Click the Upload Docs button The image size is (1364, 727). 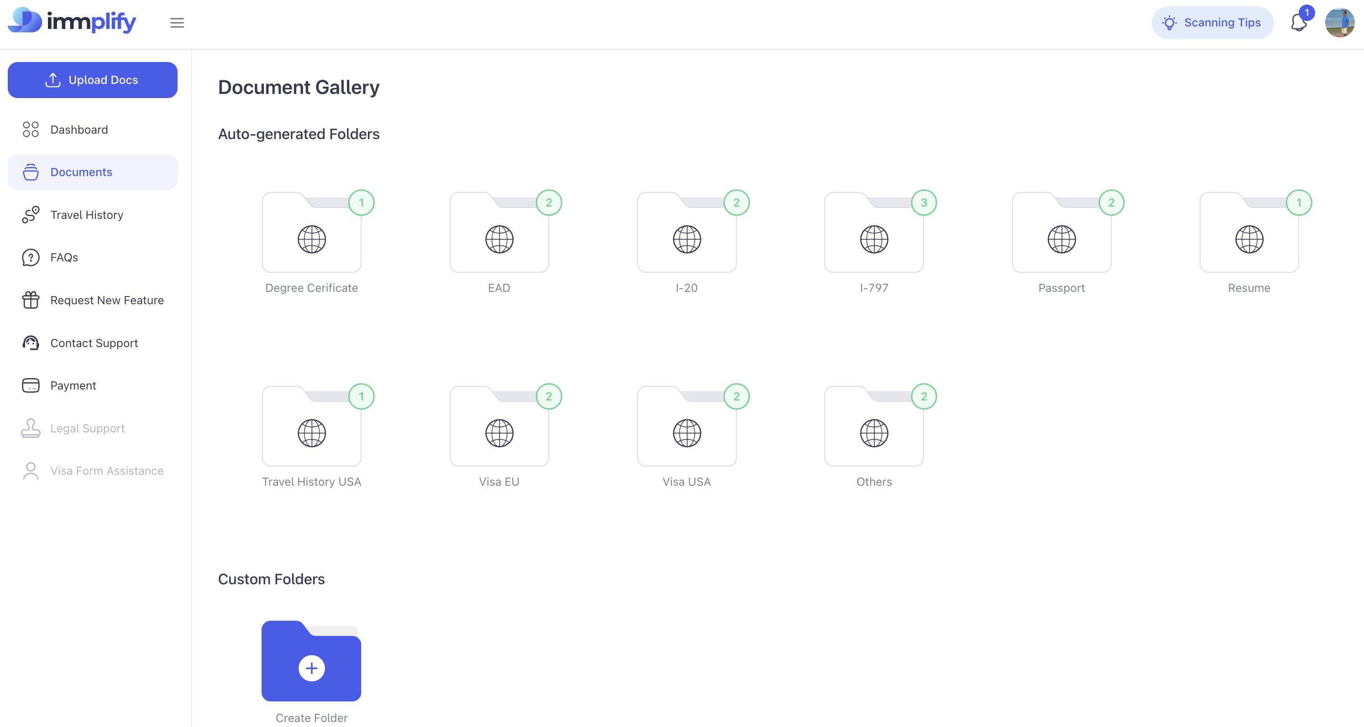tap(92, 80)
